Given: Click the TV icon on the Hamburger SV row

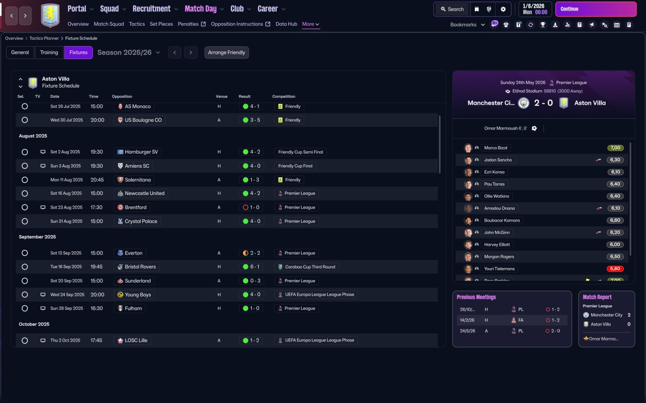Looking at the screenshot, I should click(43, 152).
